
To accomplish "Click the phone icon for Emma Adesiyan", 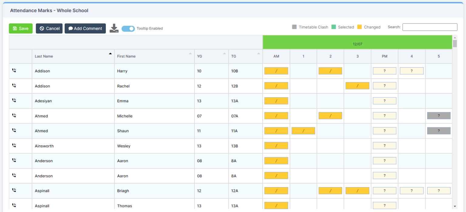I will 14,100.
